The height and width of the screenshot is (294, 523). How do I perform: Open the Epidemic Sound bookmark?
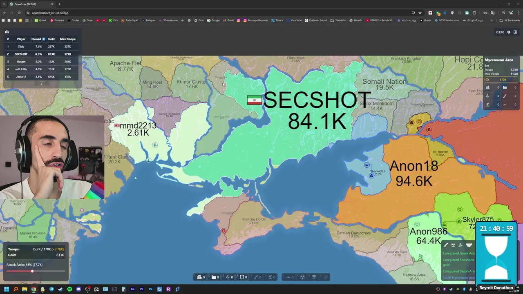point(316,20)
